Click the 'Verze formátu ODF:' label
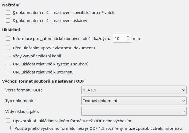Screen dimensions: 189x133 click(24, 90)
